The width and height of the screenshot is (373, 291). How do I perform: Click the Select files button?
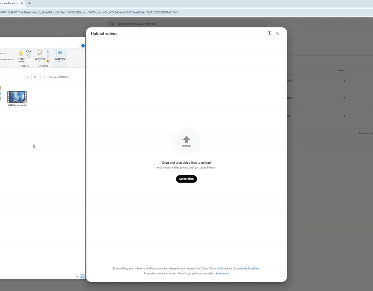pos(186,179)
